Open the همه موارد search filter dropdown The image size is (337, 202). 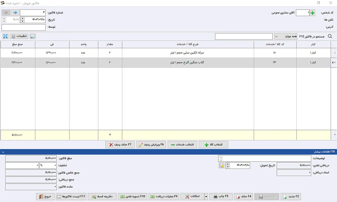click(286, 37)
